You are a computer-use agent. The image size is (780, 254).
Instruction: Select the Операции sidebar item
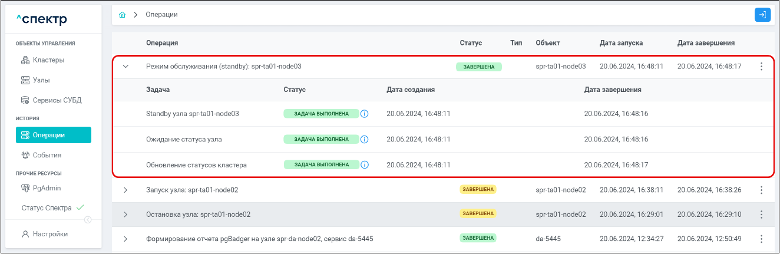click(54, 135)
